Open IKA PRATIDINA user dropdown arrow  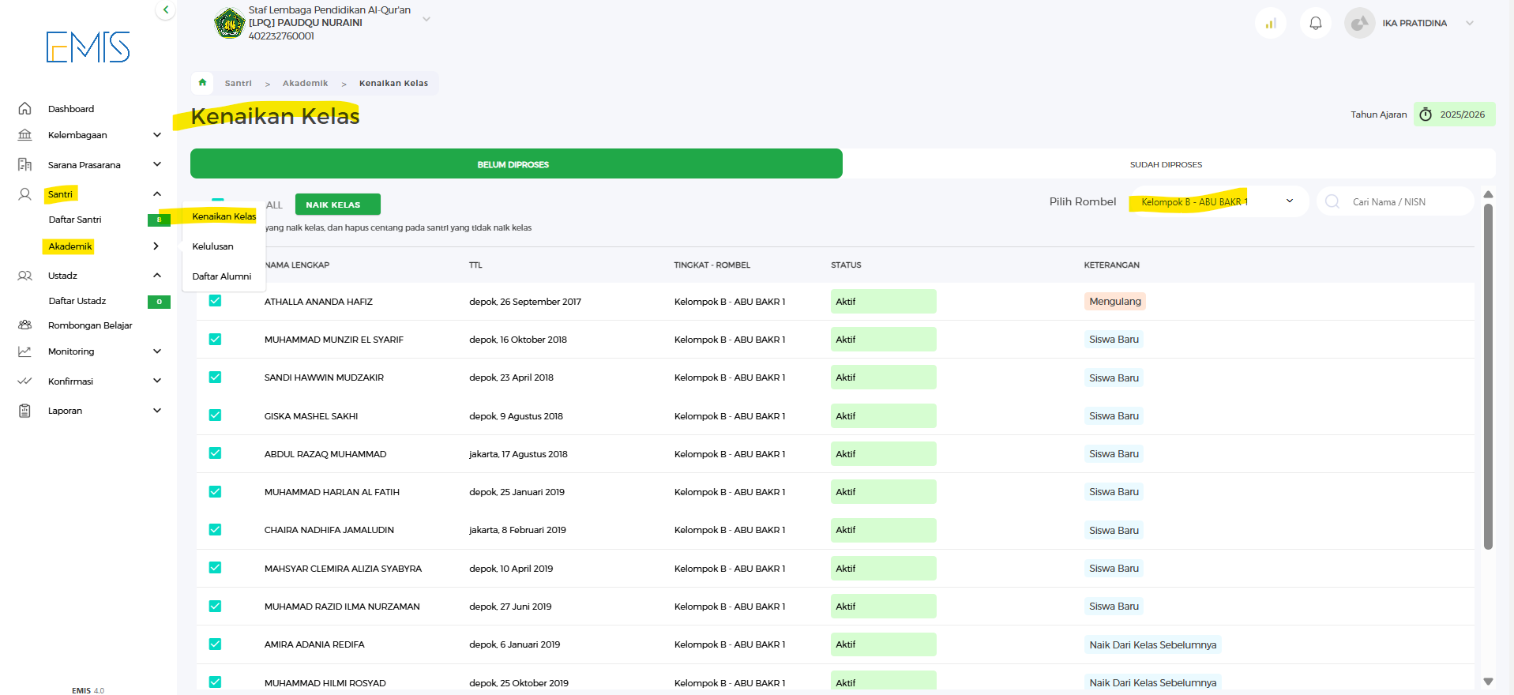[x=1470, y=23]
